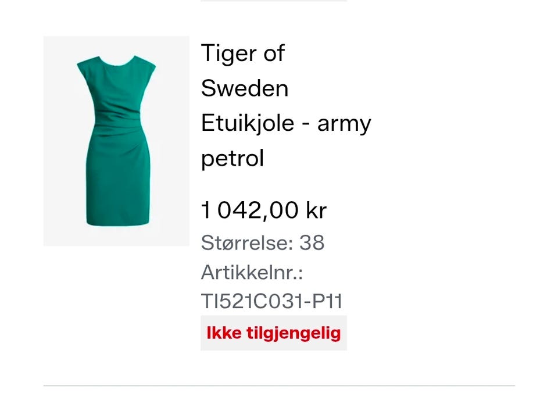Open the 'Tiger of Sweden' brand name link
Viewport: 558px width, 393px height.
tap(245, 70)
